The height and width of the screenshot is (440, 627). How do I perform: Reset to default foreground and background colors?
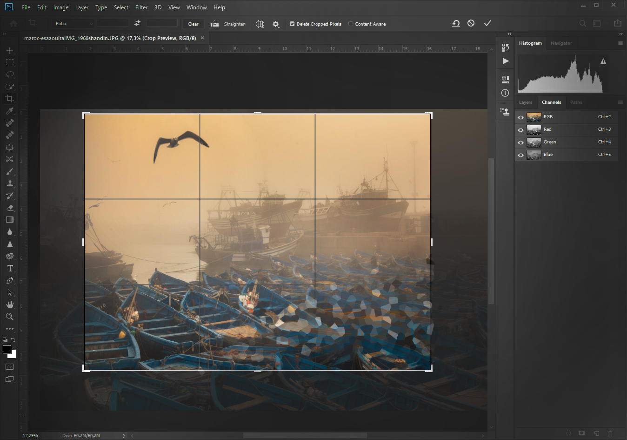(x=5, y=340)
